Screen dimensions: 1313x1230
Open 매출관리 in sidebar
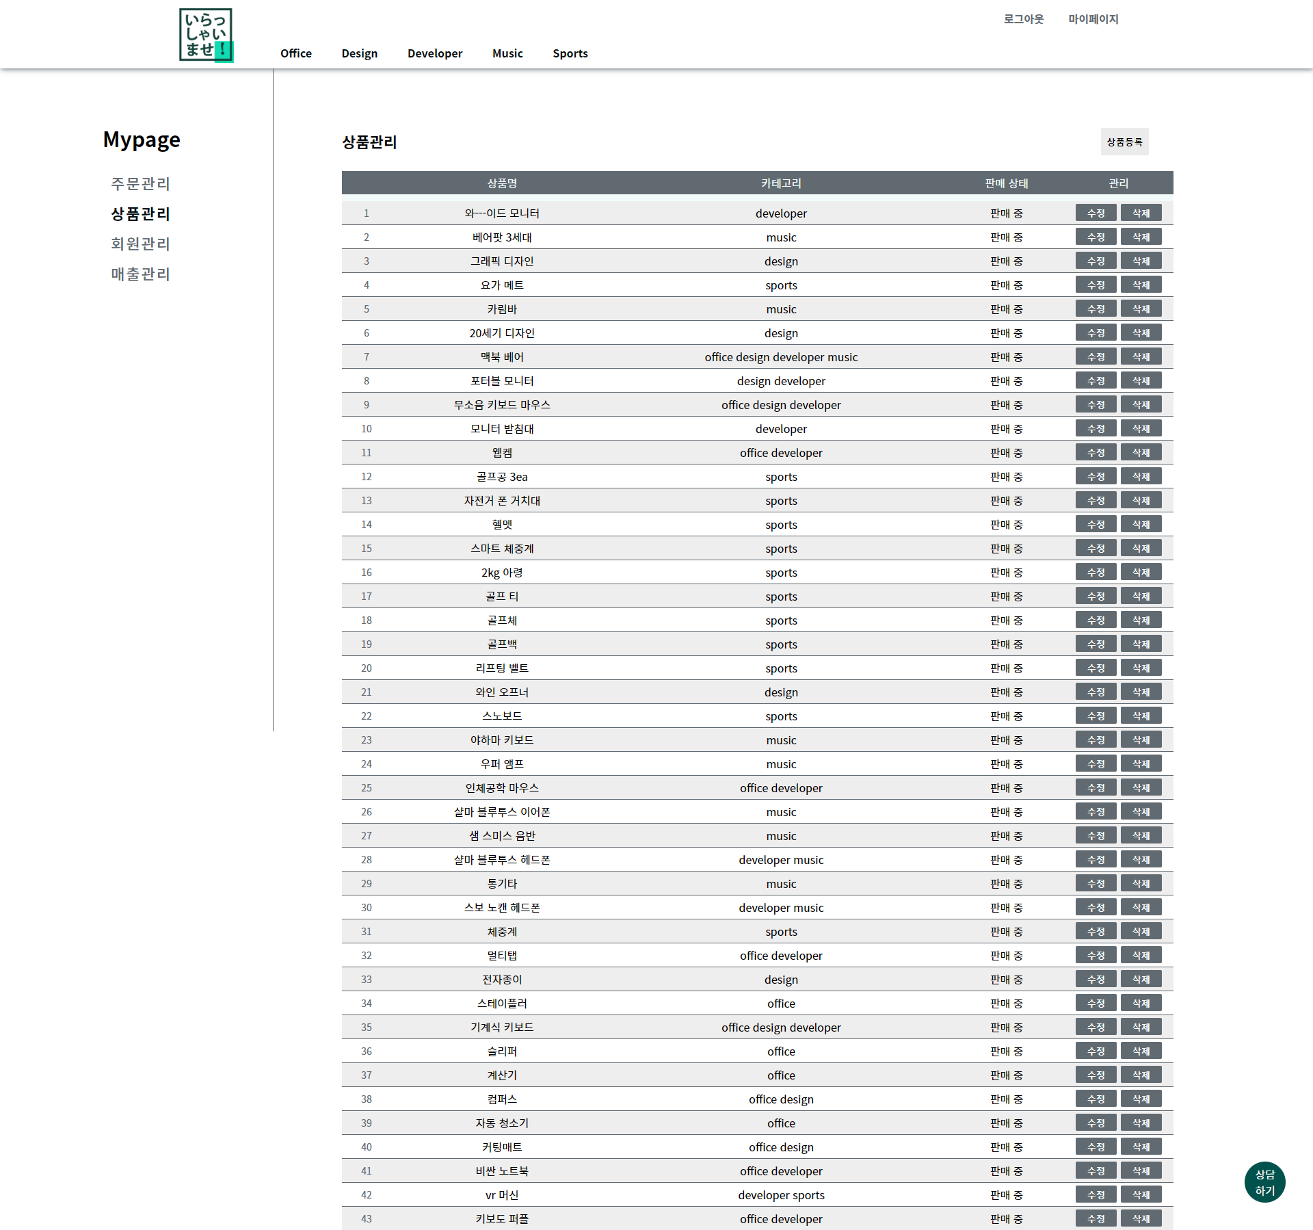click(x=140, y=274)
